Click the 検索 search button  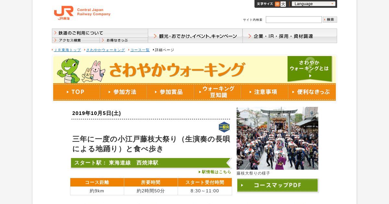[330, 19]
